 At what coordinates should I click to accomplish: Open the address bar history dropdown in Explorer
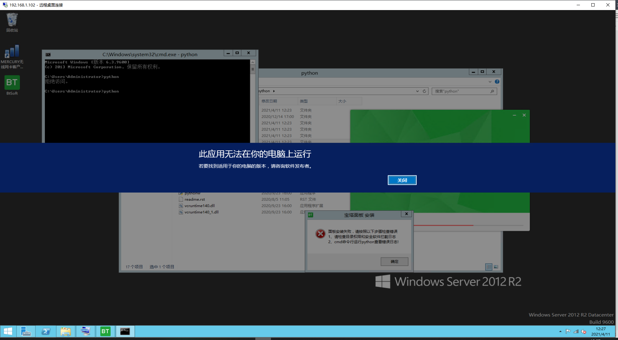[417, 91]
